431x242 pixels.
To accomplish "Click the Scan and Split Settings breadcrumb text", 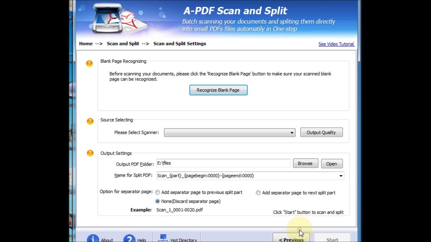I will (179, 44).
